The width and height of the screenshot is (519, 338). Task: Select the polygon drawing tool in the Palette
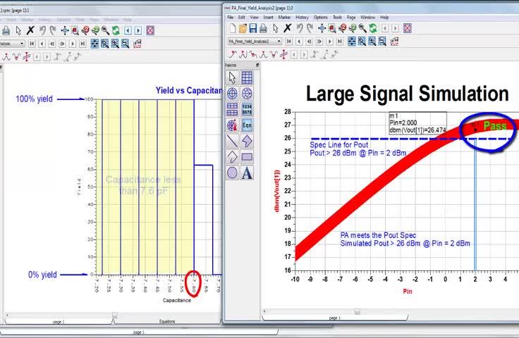[247, 141]
